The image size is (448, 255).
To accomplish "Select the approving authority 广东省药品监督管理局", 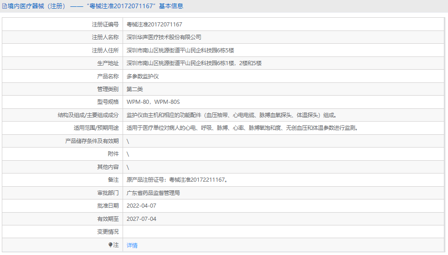I will click(153, 193).
